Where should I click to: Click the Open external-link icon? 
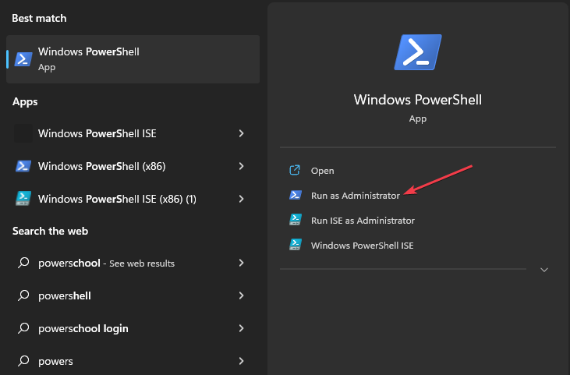(x=295, y=170)
